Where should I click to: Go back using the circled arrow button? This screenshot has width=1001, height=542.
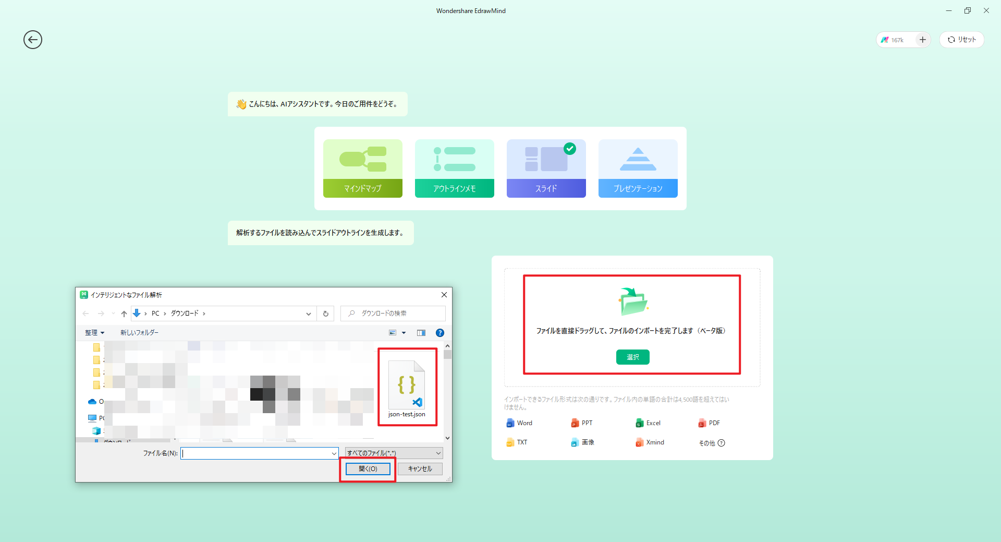pyautogui.click(x=33, y=40)
